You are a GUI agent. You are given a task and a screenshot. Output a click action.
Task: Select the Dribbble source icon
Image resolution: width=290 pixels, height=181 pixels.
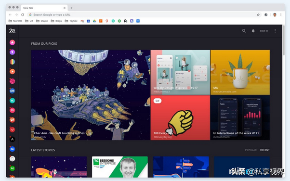pyautogui.click(x=13, y=81)
